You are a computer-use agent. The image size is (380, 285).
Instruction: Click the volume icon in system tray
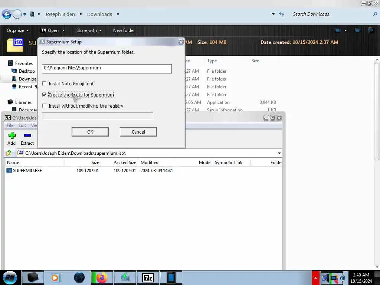(343, 278)
